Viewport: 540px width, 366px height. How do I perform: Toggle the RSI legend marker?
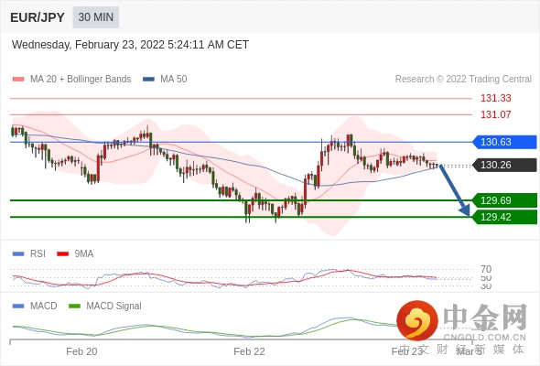(x=18, y=254)
